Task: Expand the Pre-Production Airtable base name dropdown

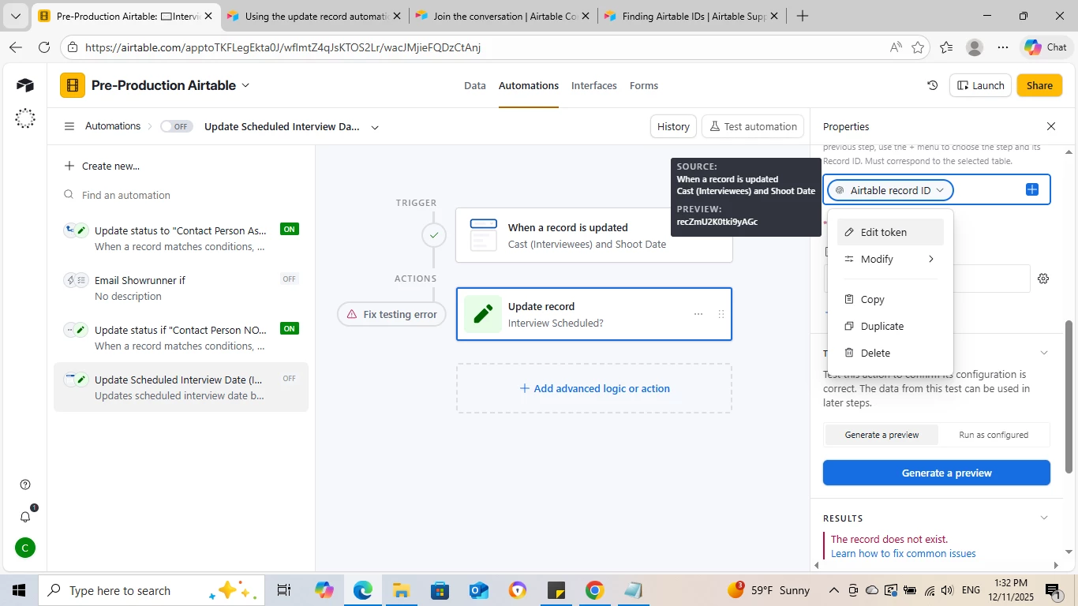Action: 245,85
